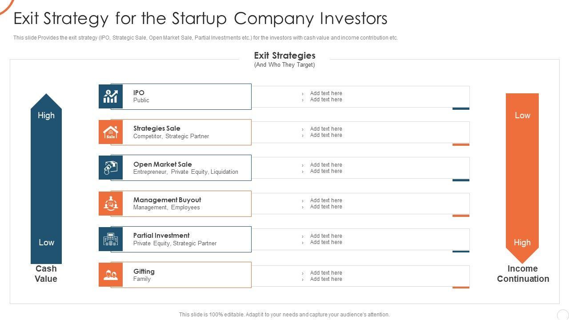The height and width of the screenshot is (320, 569).
Task: Click the Income Continuation caption
Action: 523,274
